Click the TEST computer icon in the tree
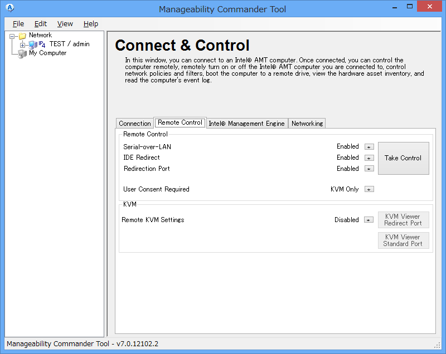Image resolution: width=446 pixels, height=354 pixels. 33,45
